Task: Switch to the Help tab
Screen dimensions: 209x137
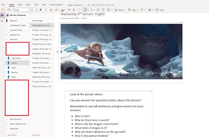Action: point(44,5)
